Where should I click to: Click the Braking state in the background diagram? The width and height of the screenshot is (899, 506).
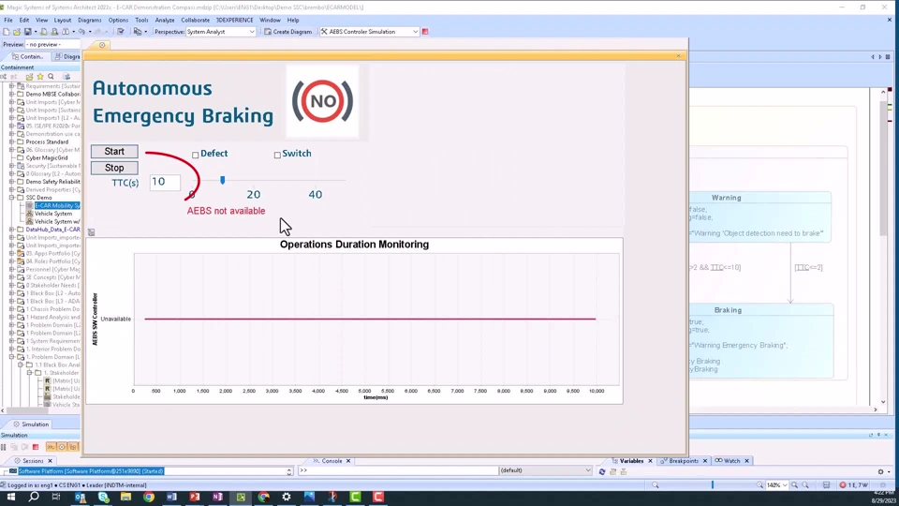pos(761,341)
